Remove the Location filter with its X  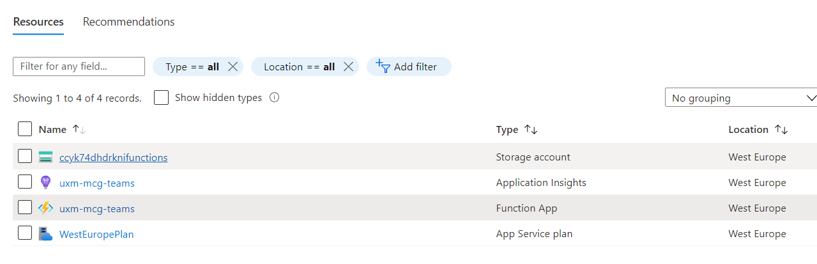[x=348, y=66]
